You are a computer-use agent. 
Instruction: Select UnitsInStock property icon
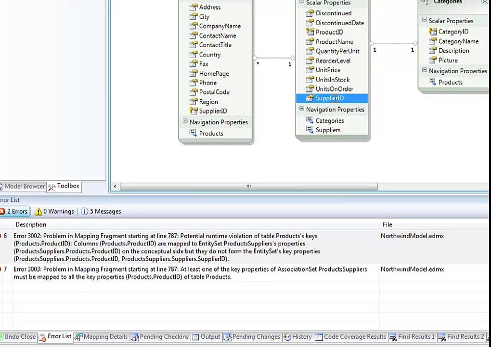point(310,80)
